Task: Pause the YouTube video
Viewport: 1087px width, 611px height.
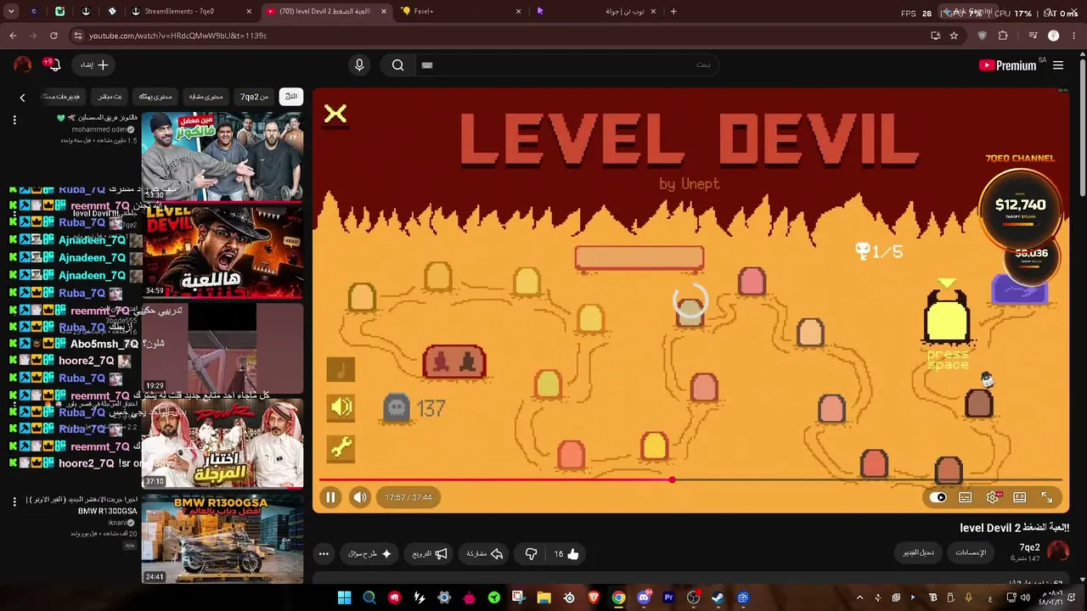Action: [x=330, y=497]
